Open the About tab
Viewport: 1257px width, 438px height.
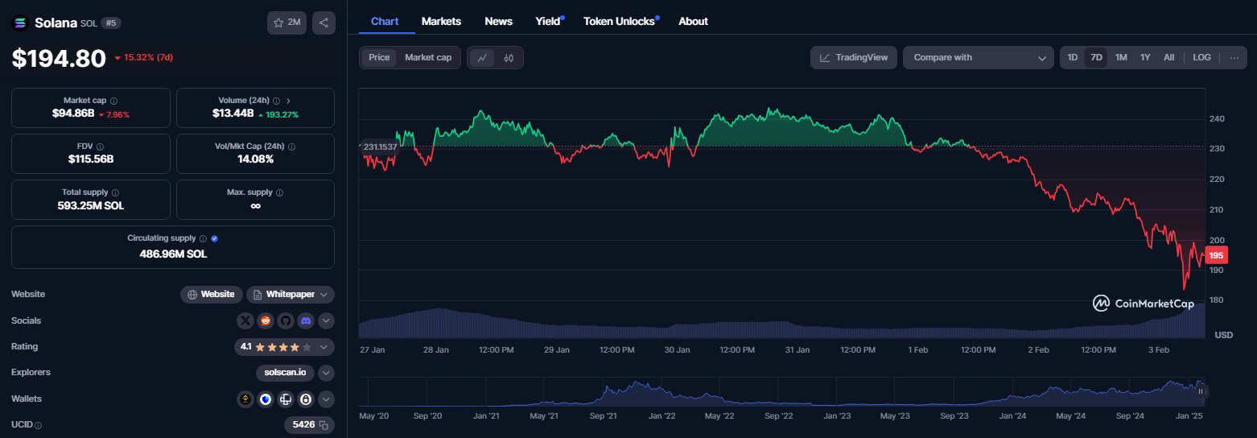point(693,21)
